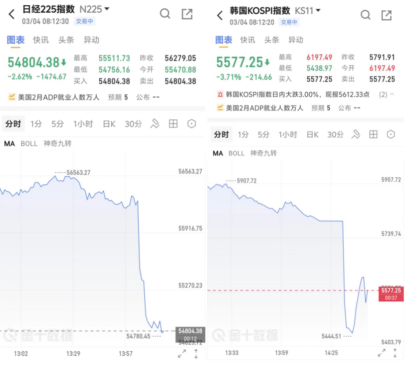The width and height of the screenshot is (411, 366).
Task: Enable BOLL indicator on Nikkei chart
Action: tap(29, 143)
